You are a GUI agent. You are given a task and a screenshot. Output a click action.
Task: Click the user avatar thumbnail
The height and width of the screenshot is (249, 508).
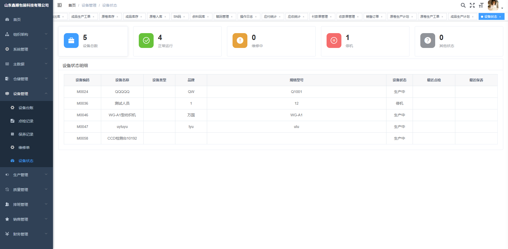tap(493, 5)
